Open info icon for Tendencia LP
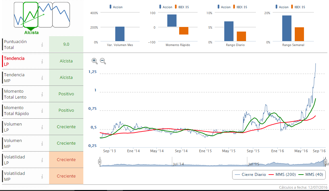329x191 pixels. coord(42,61)
